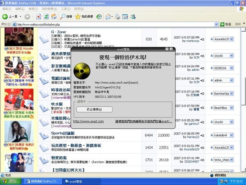Screen dimensions: 246x185
Task: Expand the BeachBoy moderator dropdown
Action: coord(232,108)
